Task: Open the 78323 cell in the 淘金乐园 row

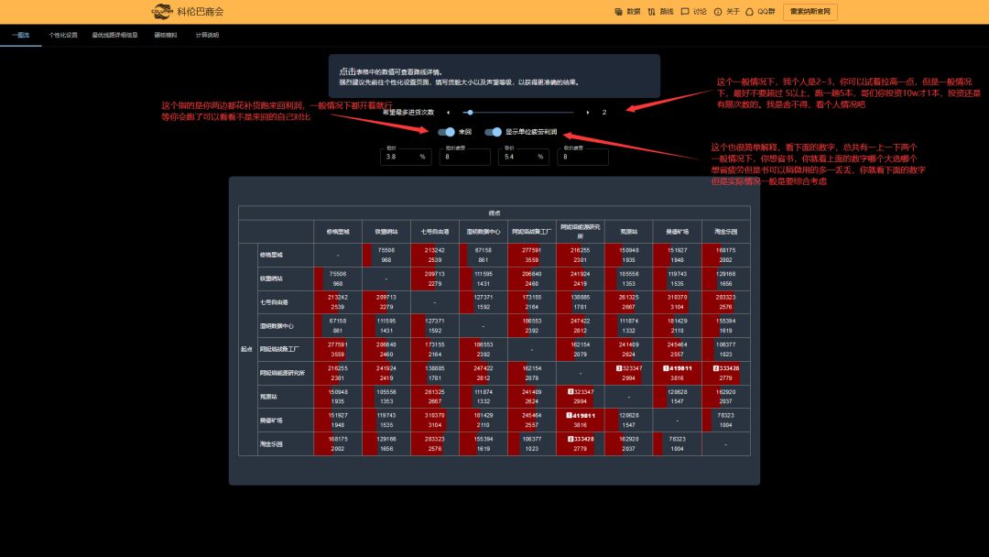Action: tap(678, 444)
